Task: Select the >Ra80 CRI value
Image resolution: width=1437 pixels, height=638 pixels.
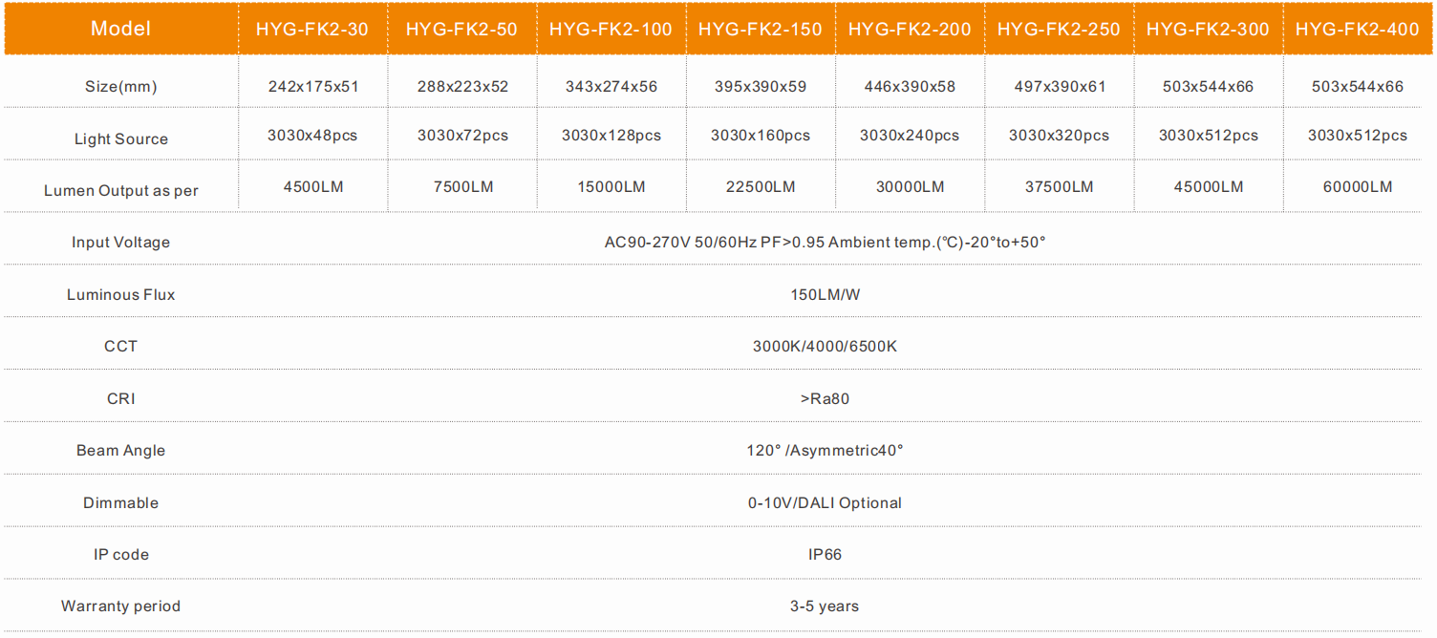Action: [x=825, y=399]
